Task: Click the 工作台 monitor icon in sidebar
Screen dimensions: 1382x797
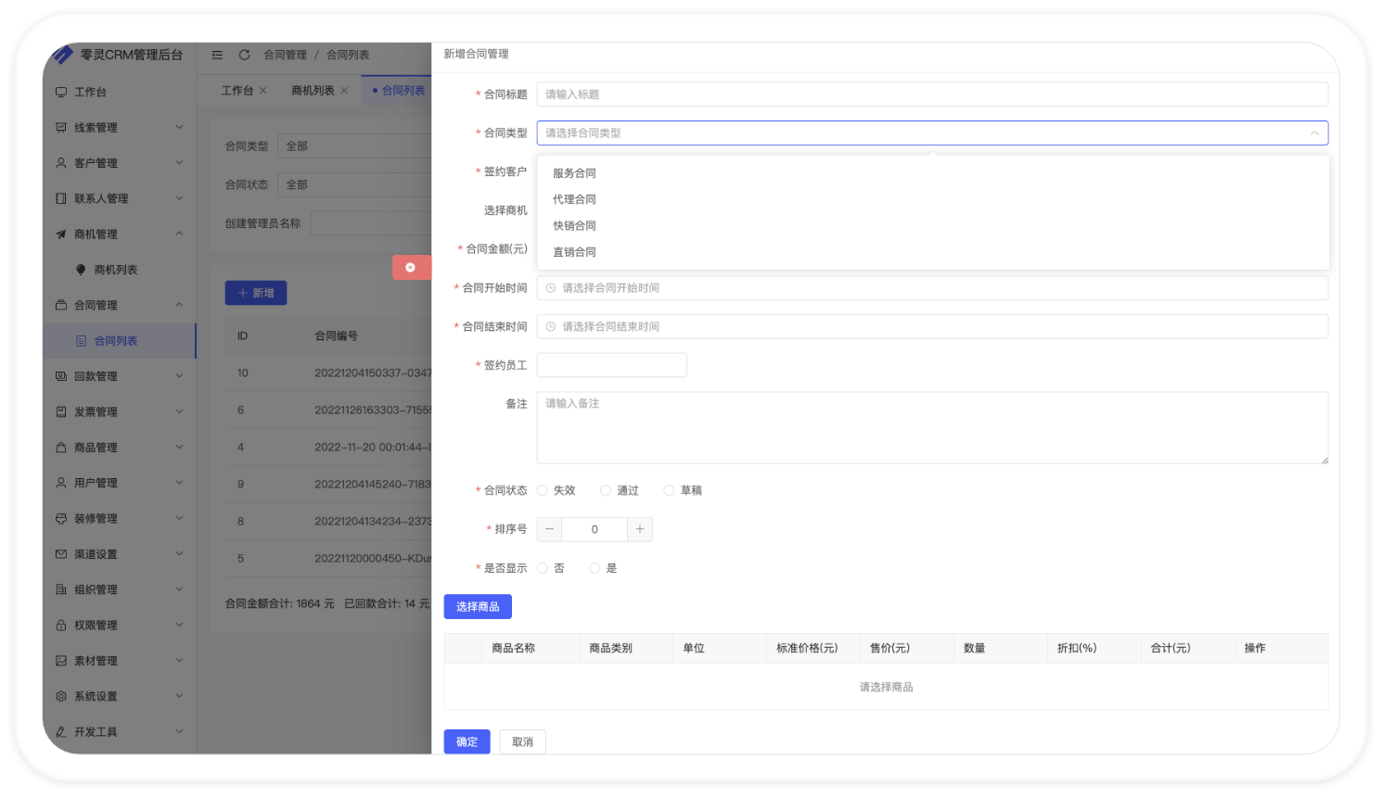Action: tap(61, 93)
